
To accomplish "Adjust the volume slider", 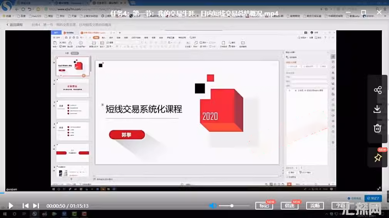I will (232, 206).
